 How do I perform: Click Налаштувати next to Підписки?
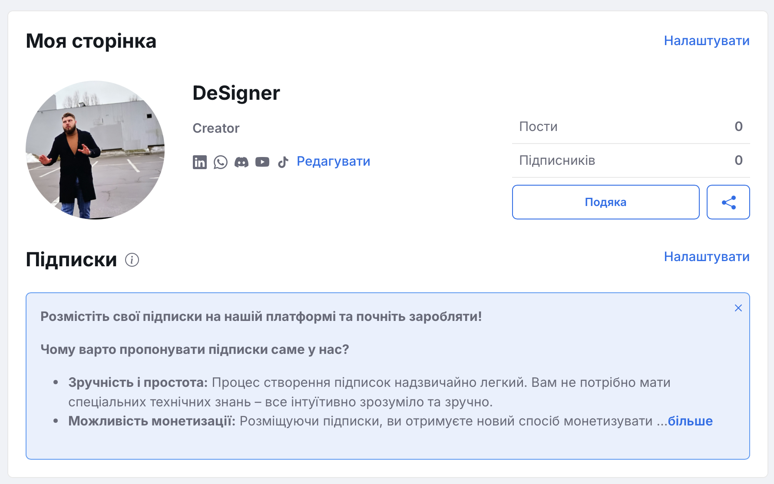(707, 257)
